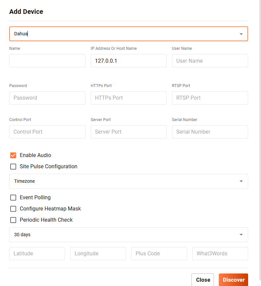Screen dimensions: 261x286
Task: Open the Dahua device type dropdown
Action: (128, 34)
